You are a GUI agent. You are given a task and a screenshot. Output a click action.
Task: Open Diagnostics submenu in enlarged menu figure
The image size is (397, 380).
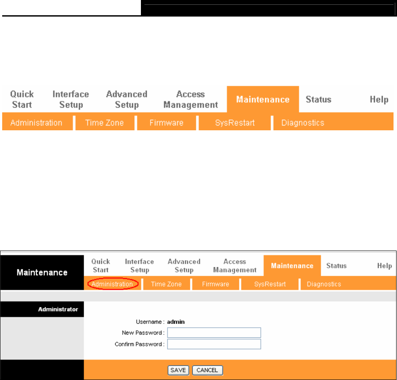coord(303,122)
